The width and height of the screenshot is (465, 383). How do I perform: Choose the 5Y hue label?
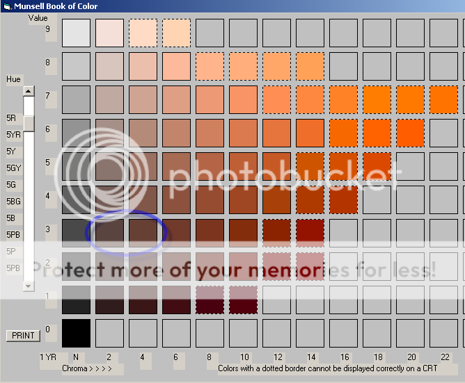[11, 151]
